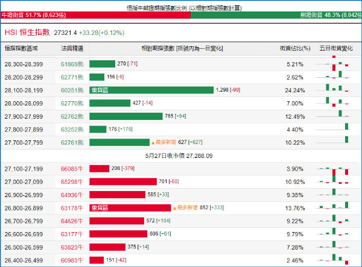Click the green bar in the 27,700-27,799 row
Viewport: 362px width, 267px height.
119,142
